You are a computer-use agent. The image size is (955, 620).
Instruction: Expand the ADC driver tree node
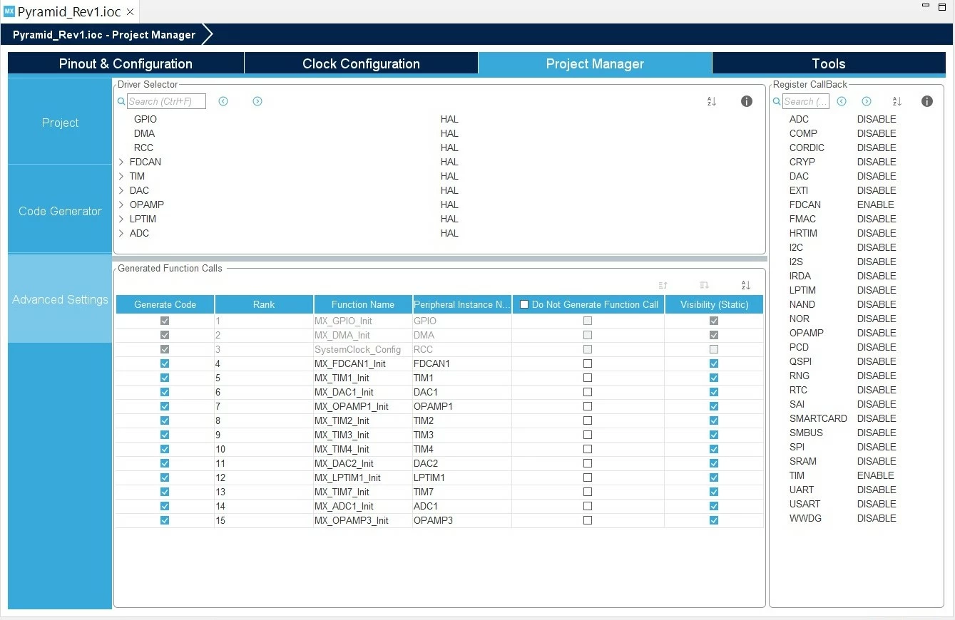(121, 233)
